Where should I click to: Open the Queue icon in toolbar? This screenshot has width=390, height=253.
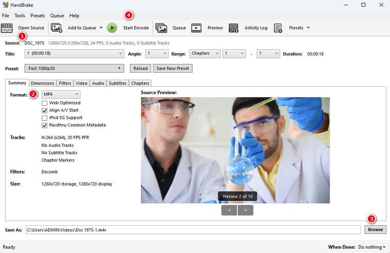(x=161, y=28)
